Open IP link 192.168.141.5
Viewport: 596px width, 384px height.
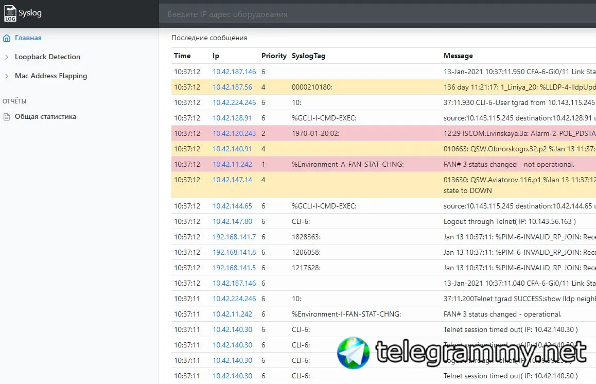(234, 268)
